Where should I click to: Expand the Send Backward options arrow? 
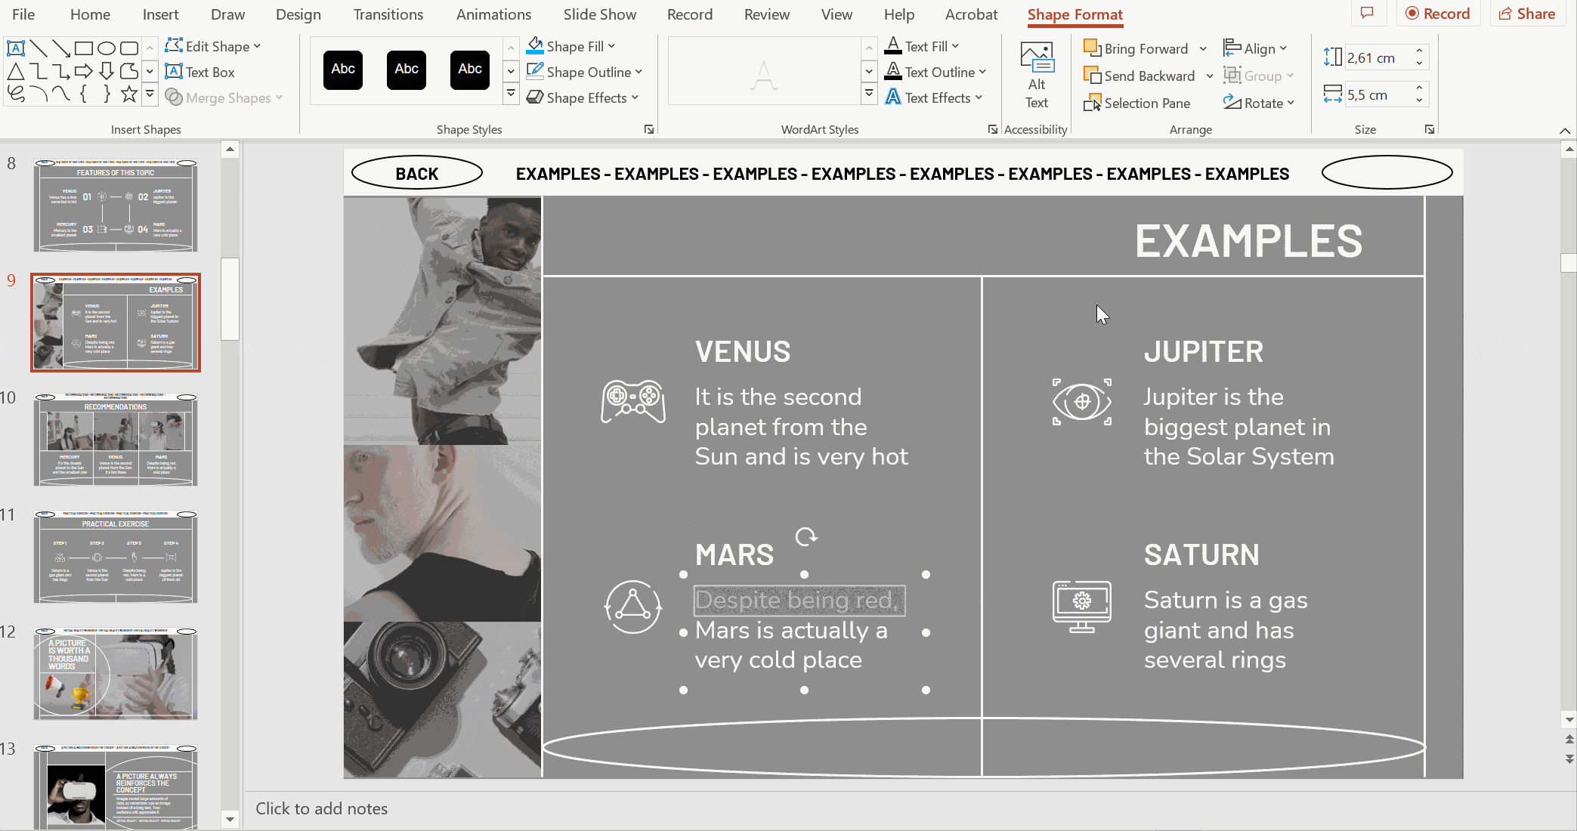(1209, 76)
